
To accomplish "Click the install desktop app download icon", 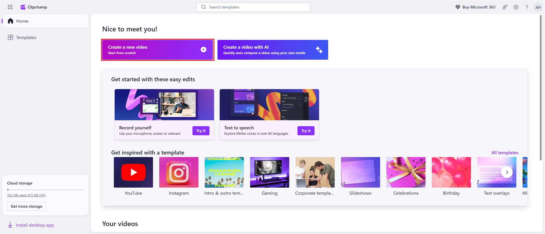I will coord(10,225).
